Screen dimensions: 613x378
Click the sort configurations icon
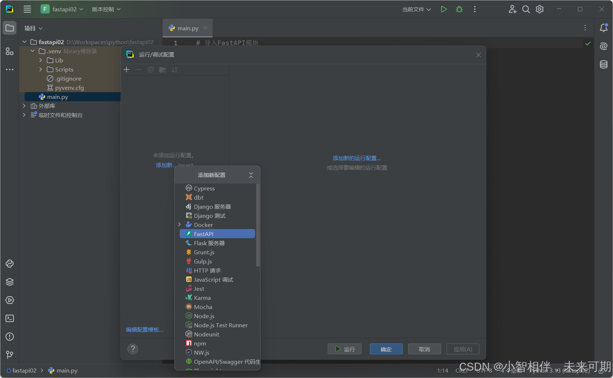click(175, 70)
